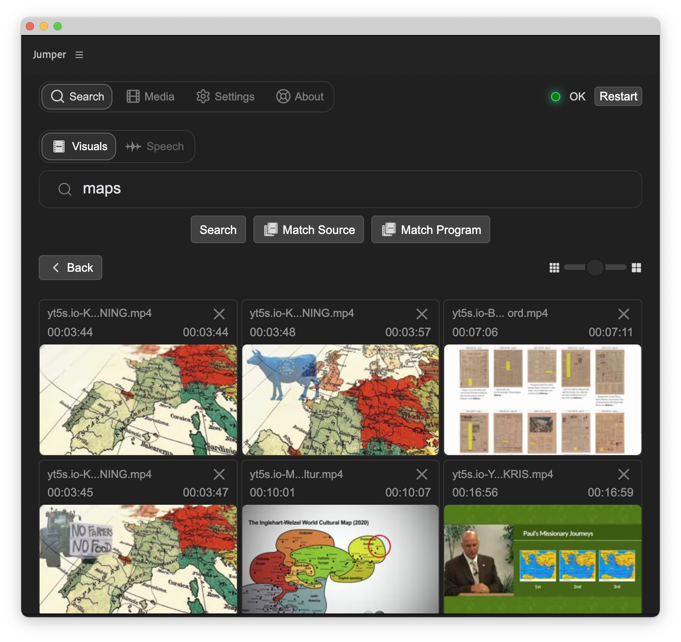The height and width of the screenshot is (642, 681).
Task: Dismiss the 00:03:48 cow map result
Action: point(422,314)
